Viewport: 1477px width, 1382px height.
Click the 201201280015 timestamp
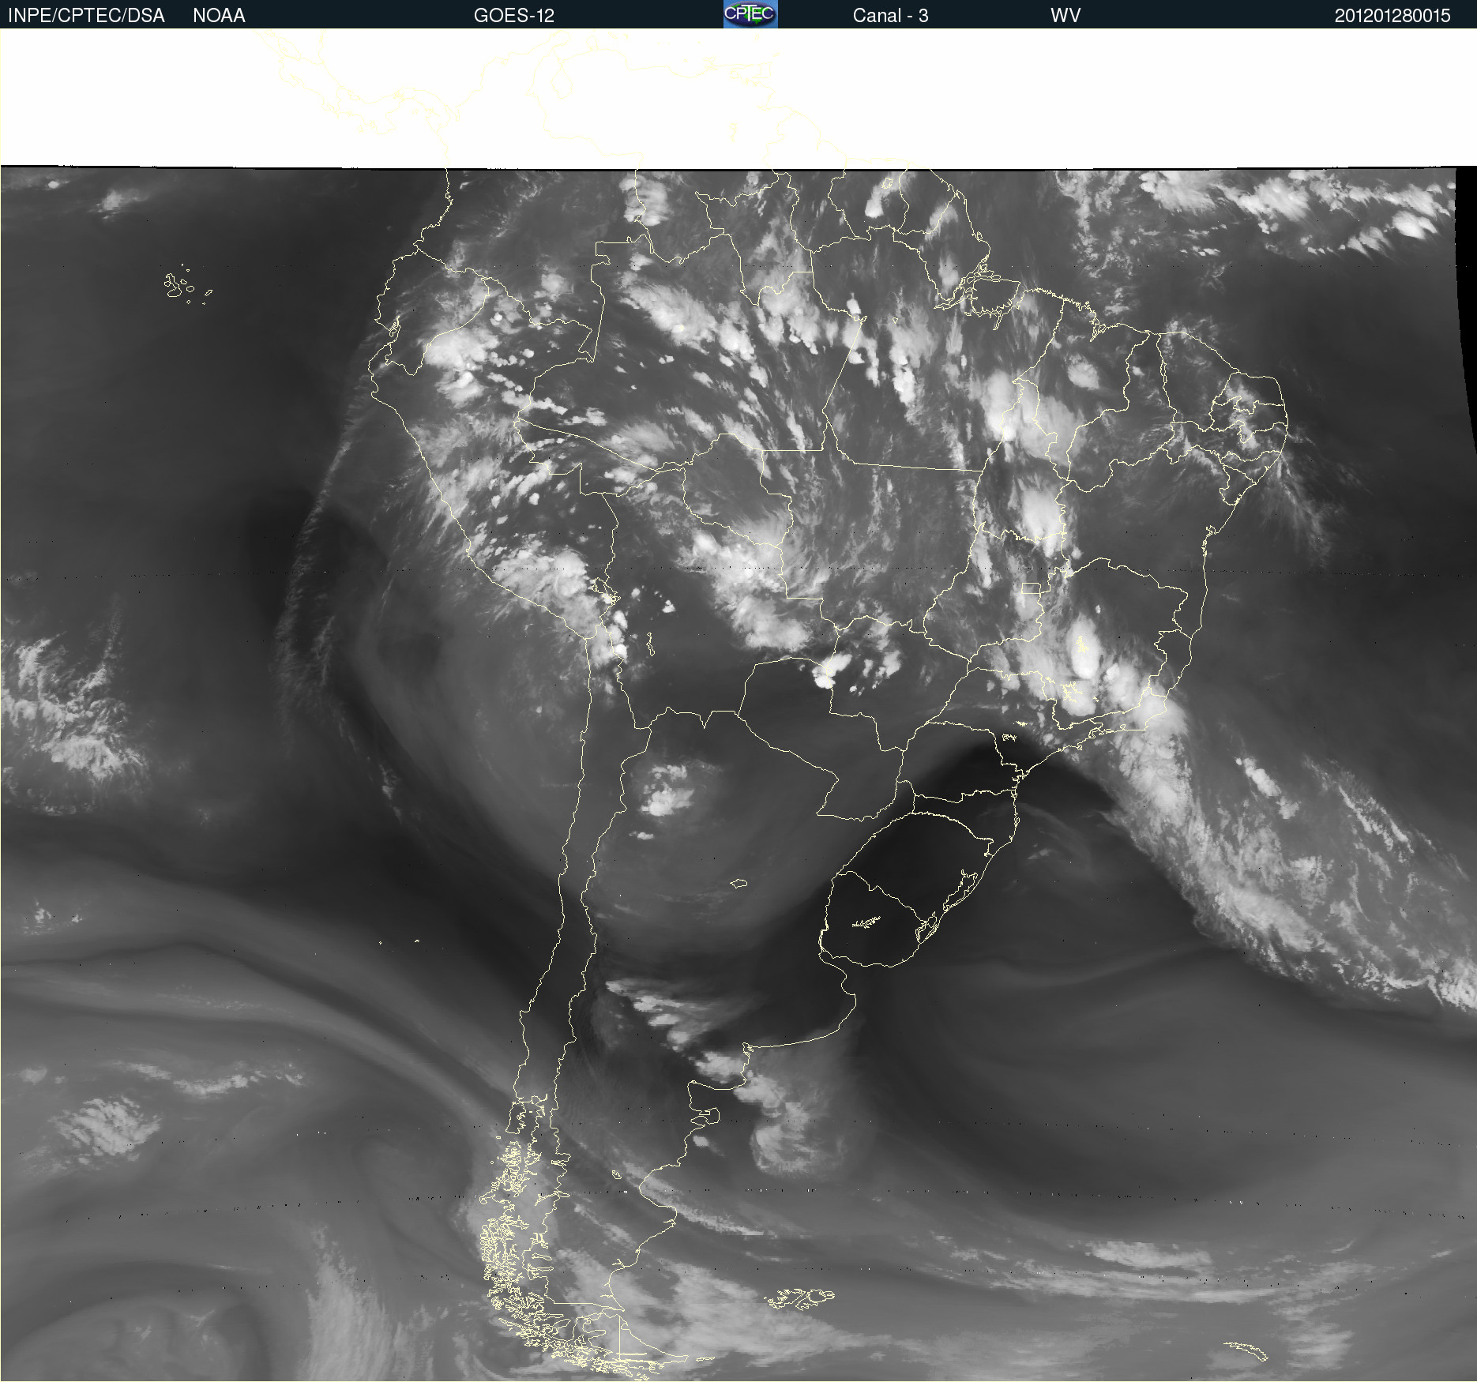pos(1392,16)
